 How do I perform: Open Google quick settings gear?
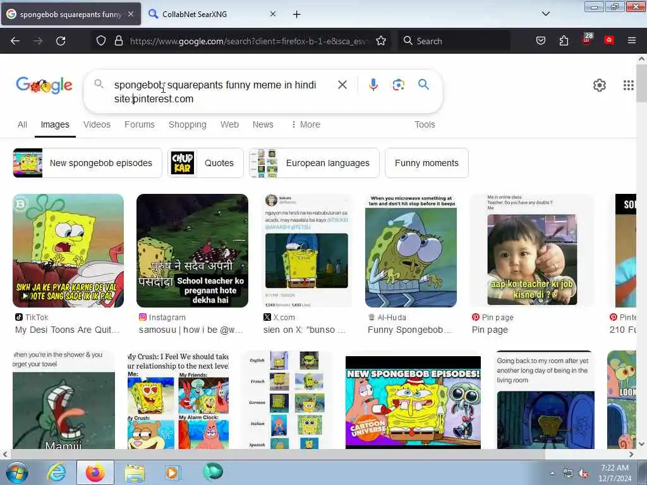(x=599, y=85)
